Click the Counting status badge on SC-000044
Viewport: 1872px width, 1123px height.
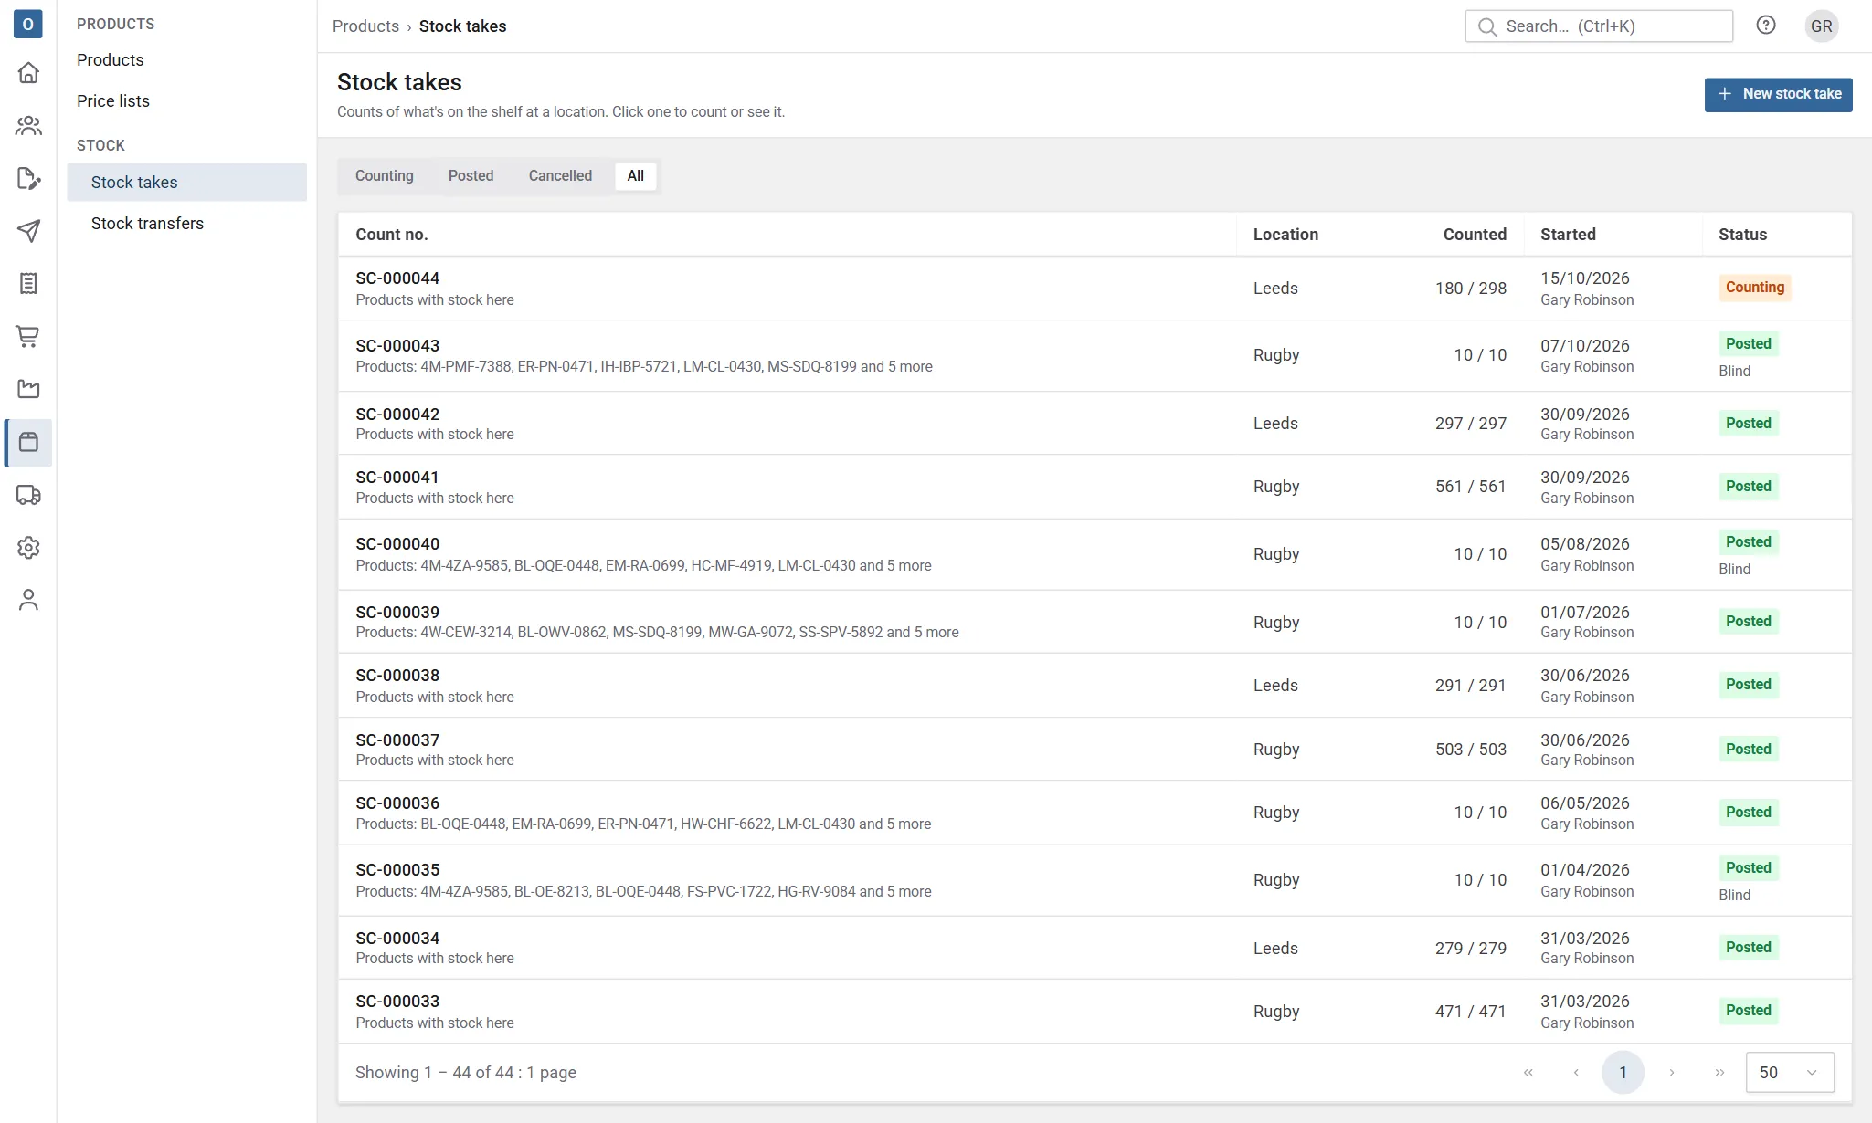click(x=1754, y=288)
